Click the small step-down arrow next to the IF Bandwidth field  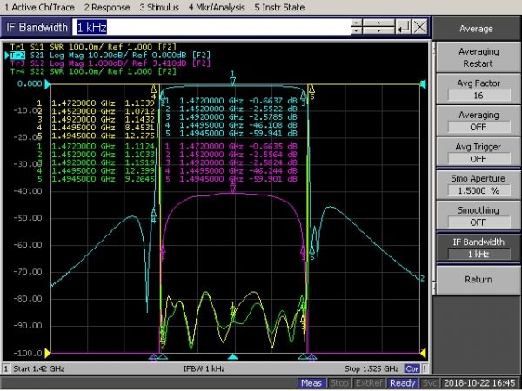(x=356, y=30)
